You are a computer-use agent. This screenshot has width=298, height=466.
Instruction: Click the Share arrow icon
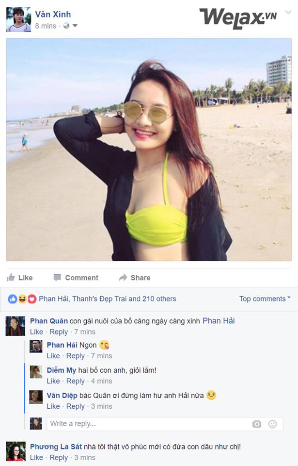(x=123, y=278)
